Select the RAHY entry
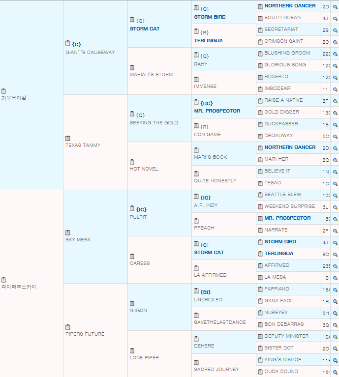Screen dimensions: 339x377 (201, 64)
